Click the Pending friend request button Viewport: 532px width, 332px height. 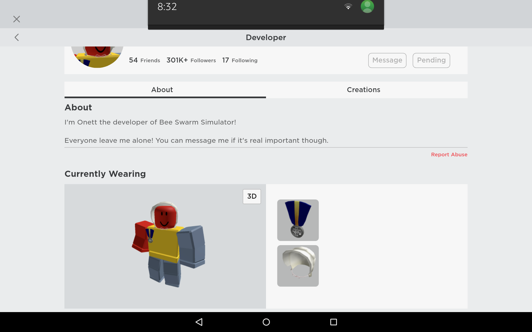coord(431,60)
